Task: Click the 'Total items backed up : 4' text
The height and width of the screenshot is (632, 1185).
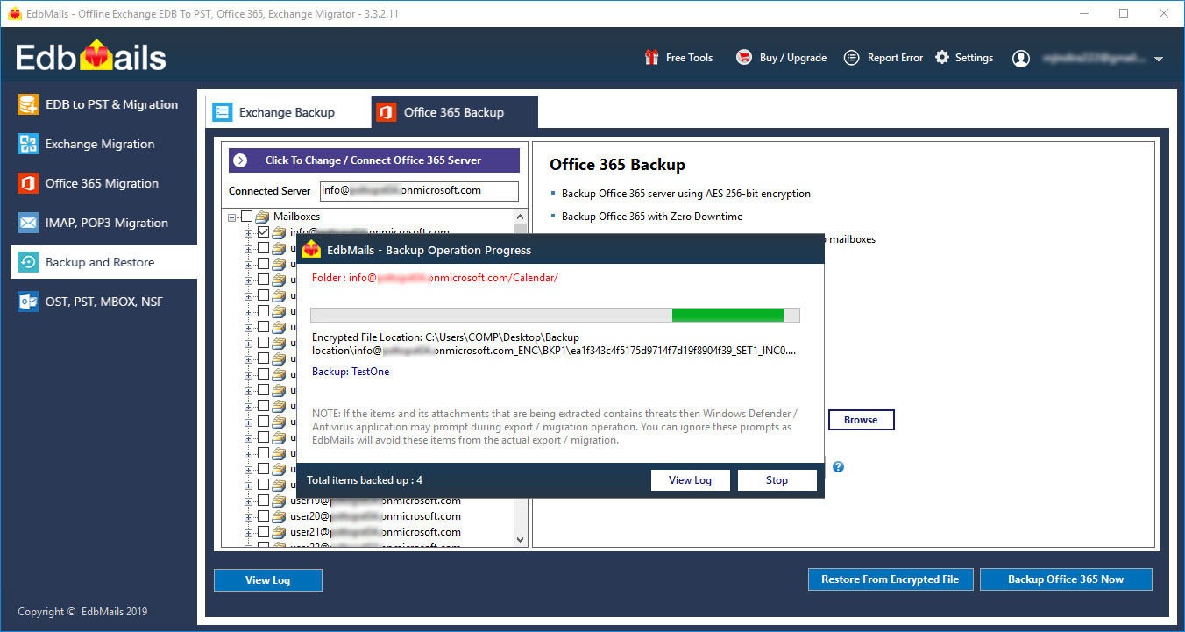Action: tap(365, 480)
